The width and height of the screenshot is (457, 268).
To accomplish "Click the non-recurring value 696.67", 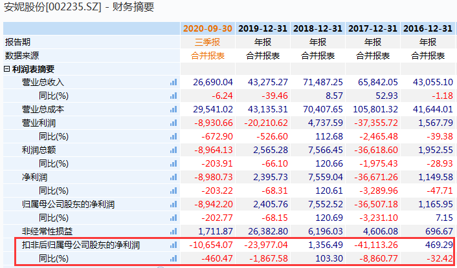I will (x=439, y=232).
